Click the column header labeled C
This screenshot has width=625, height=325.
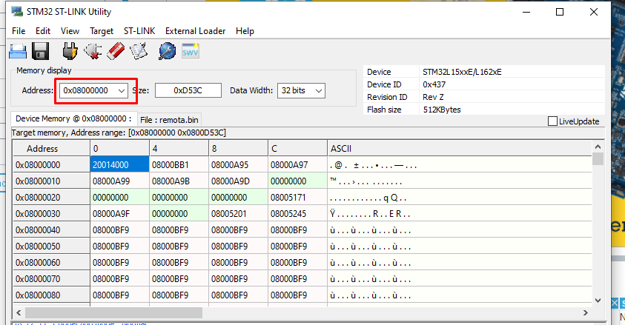[298, 148]
